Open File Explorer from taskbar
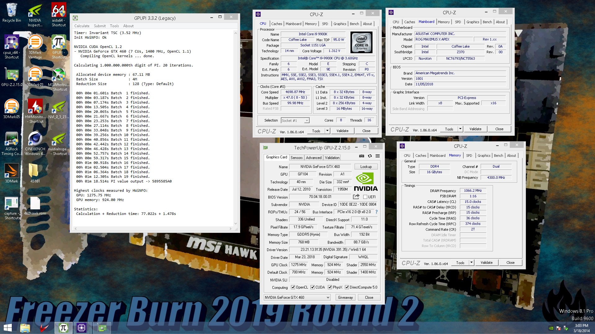Viewport: 595px width, 334px height. (x=25, y=328)
